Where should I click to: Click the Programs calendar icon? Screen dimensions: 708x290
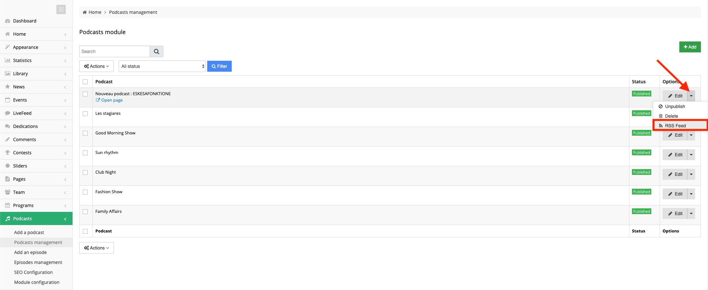[8, 205]
